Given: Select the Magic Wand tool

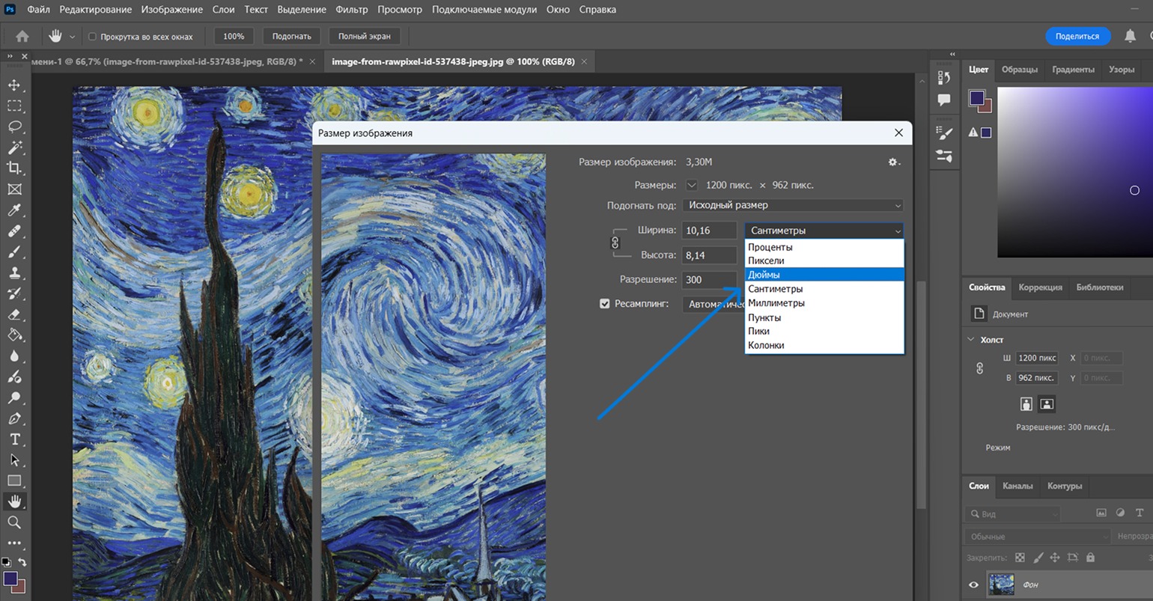Looking at the screenshot, I should point(14,147).
